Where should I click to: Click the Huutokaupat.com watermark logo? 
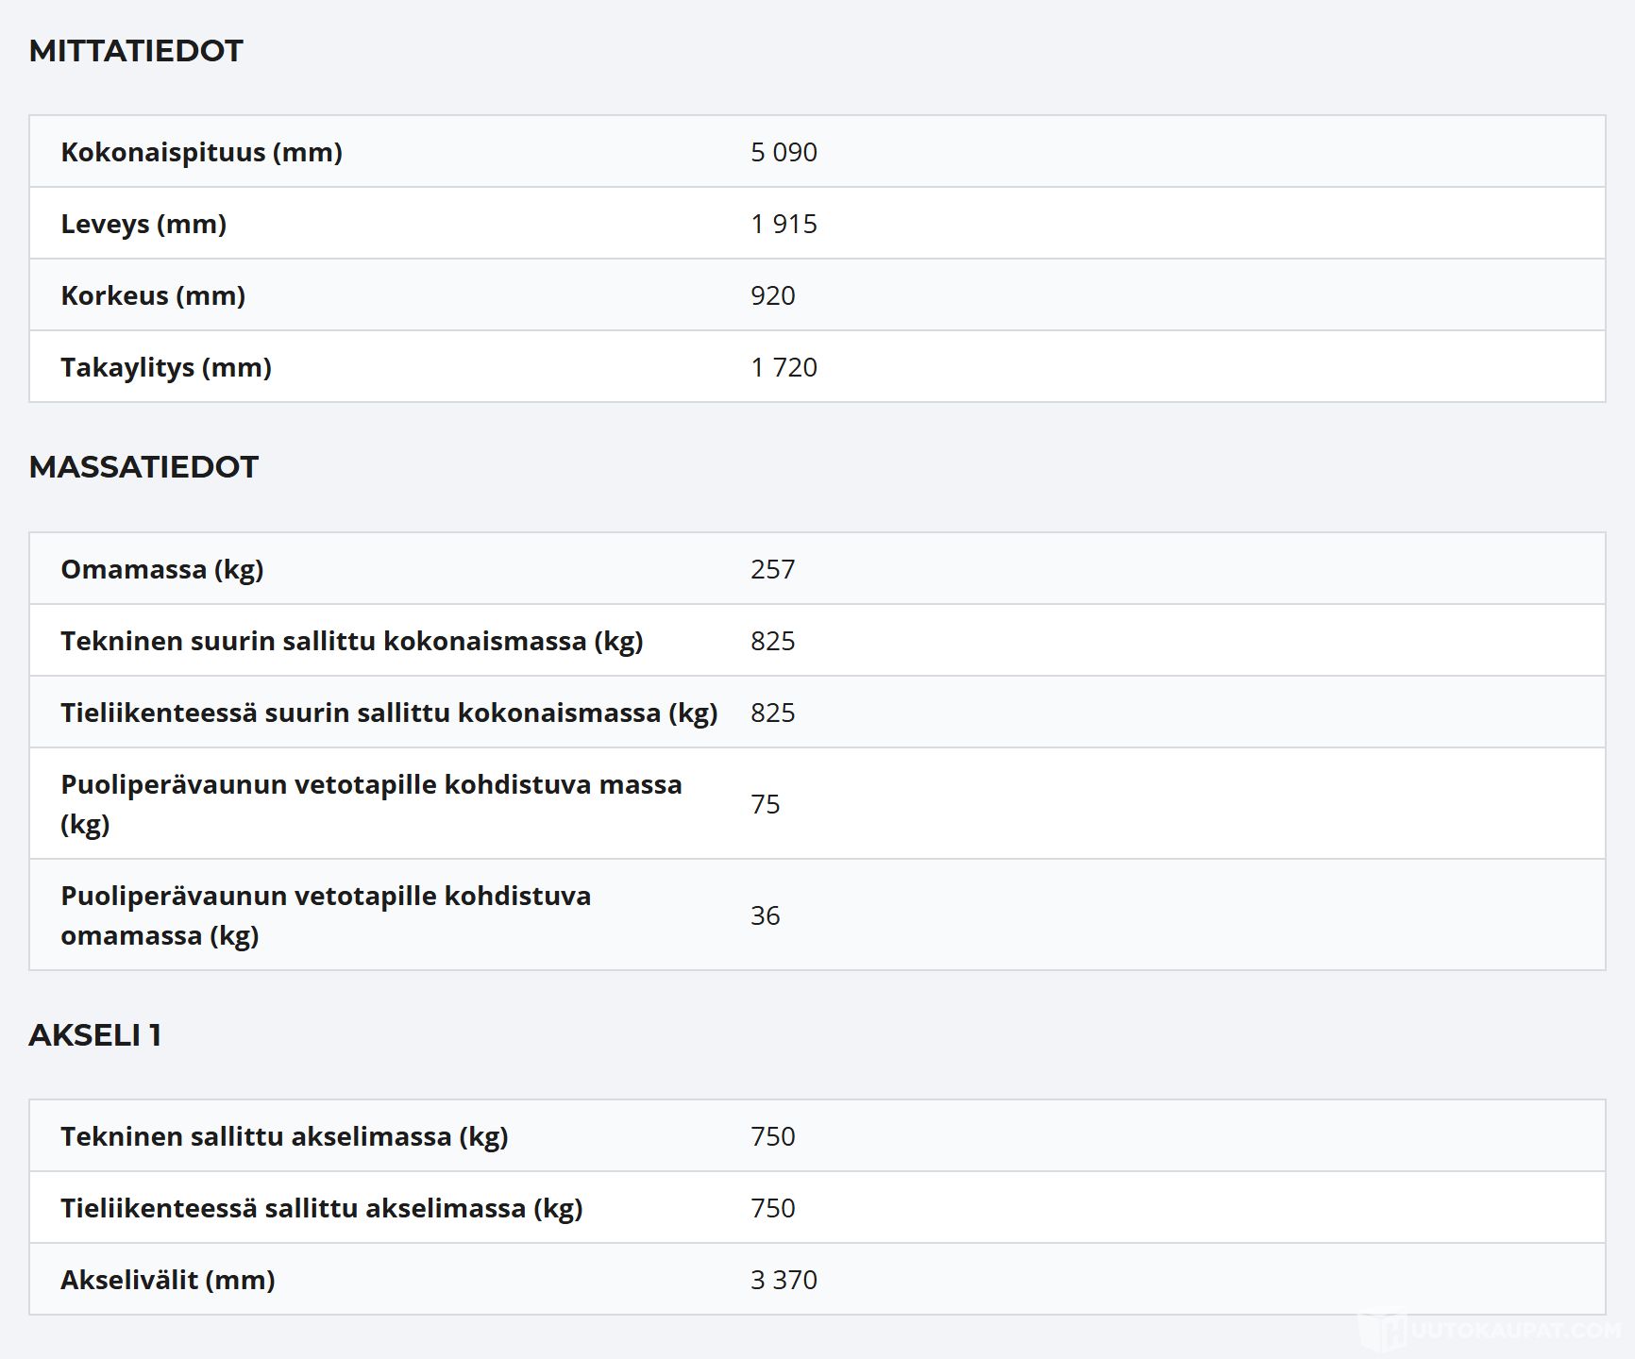1492,1331
